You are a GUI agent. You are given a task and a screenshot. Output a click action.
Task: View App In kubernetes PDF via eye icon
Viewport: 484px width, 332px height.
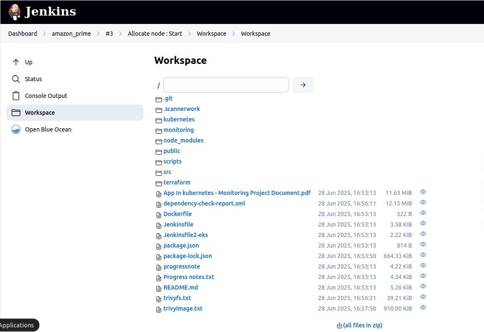[423, 192]
